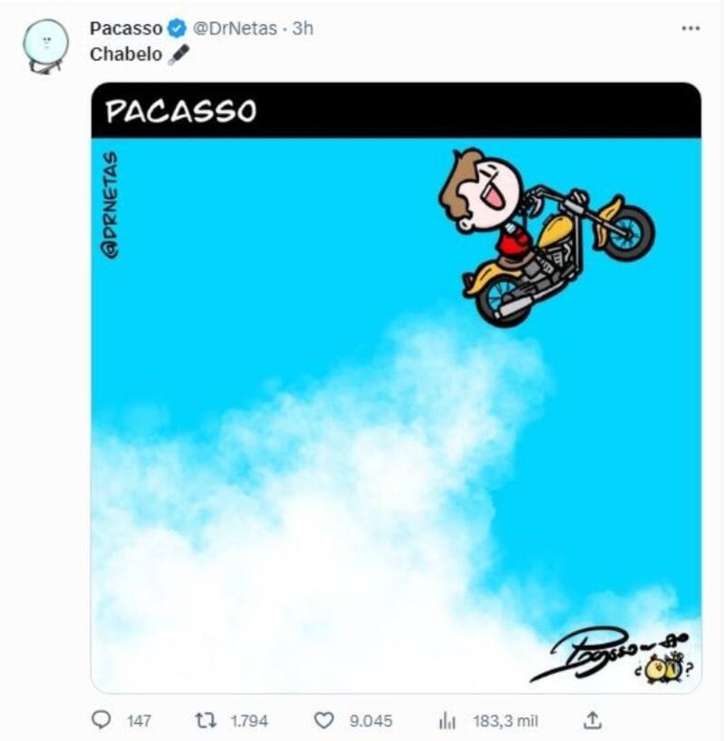Click the 183,3 mil views count
725x741 pixels.
tap(506, 721)
